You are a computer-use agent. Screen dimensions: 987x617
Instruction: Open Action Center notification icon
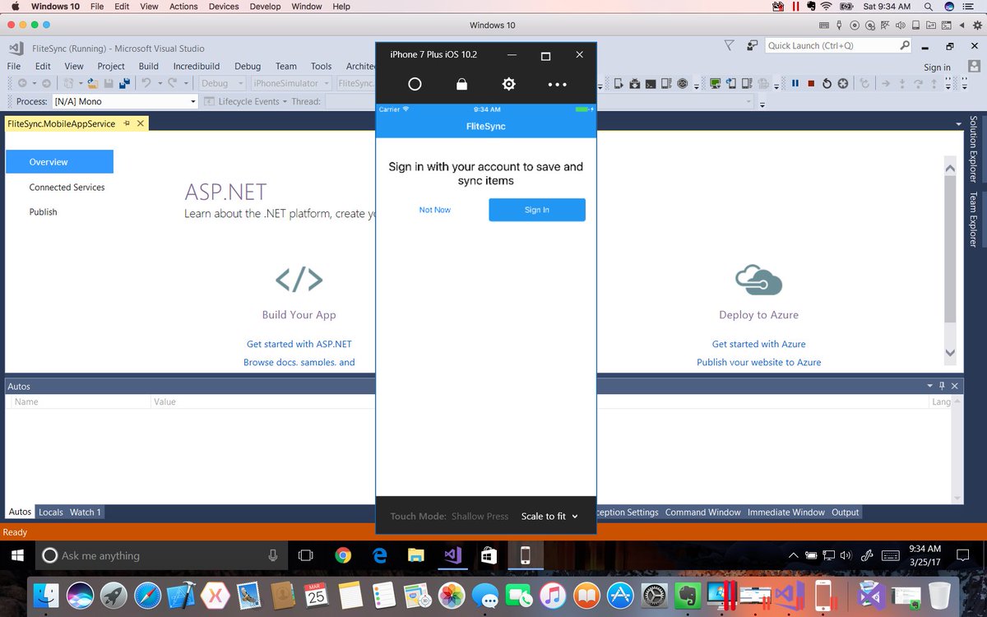coord(963,555)
